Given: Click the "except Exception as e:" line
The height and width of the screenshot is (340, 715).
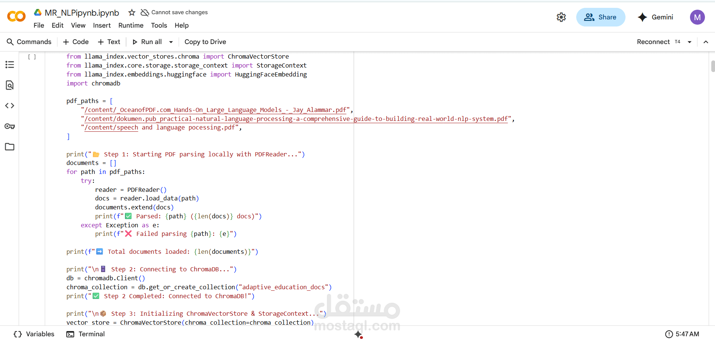Looking at the screenshot, I should [120, 225].
